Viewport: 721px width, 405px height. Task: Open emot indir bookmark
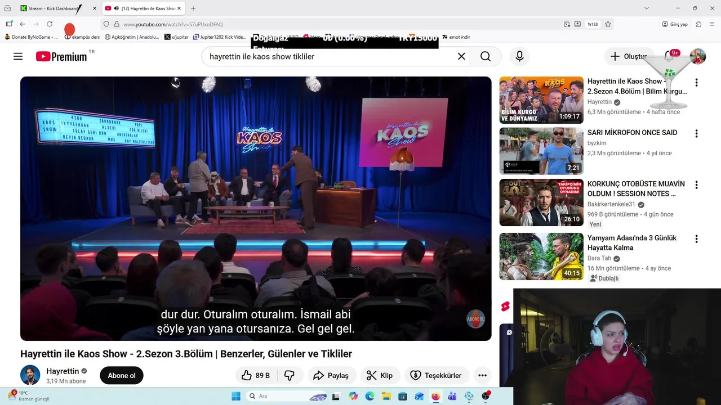[x=456, y=37]
